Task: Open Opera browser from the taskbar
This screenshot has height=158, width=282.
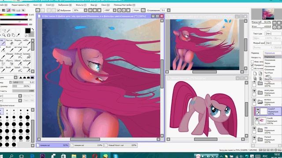Action: [x=95, y=156]
